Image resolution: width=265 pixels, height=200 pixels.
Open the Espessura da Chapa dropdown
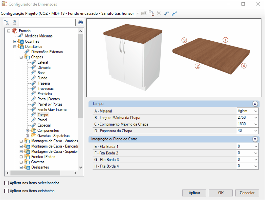(x=256, y=131)
